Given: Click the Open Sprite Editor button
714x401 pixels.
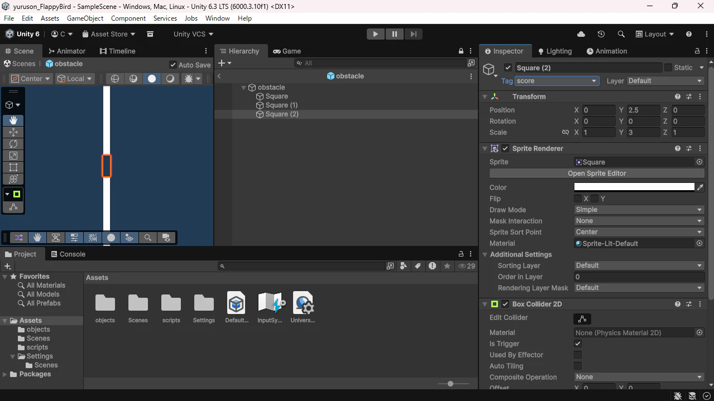Looking at the screenshot, I should tap(597, 173).
